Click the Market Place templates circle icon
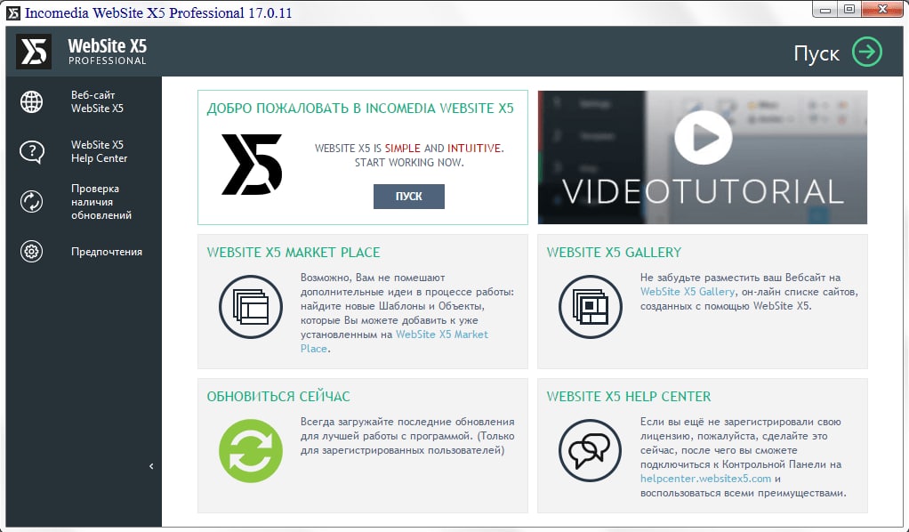This screenshot has width=909, height=532. 251,307
